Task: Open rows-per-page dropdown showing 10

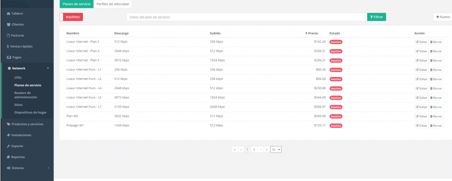Action: pyautogui.click(x=276, y=149)
